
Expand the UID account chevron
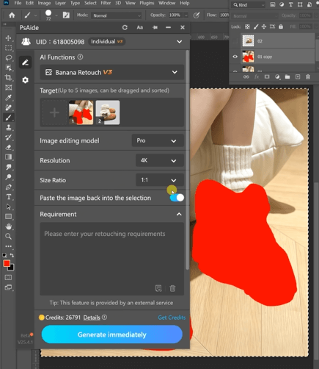click(179, 42)
